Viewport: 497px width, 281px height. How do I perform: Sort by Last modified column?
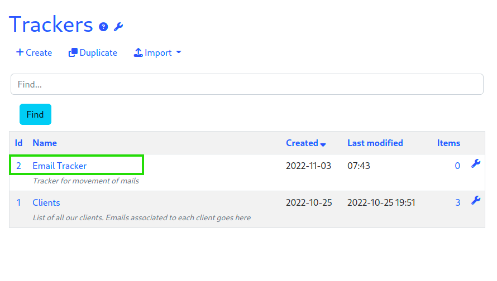click(375, 143)
